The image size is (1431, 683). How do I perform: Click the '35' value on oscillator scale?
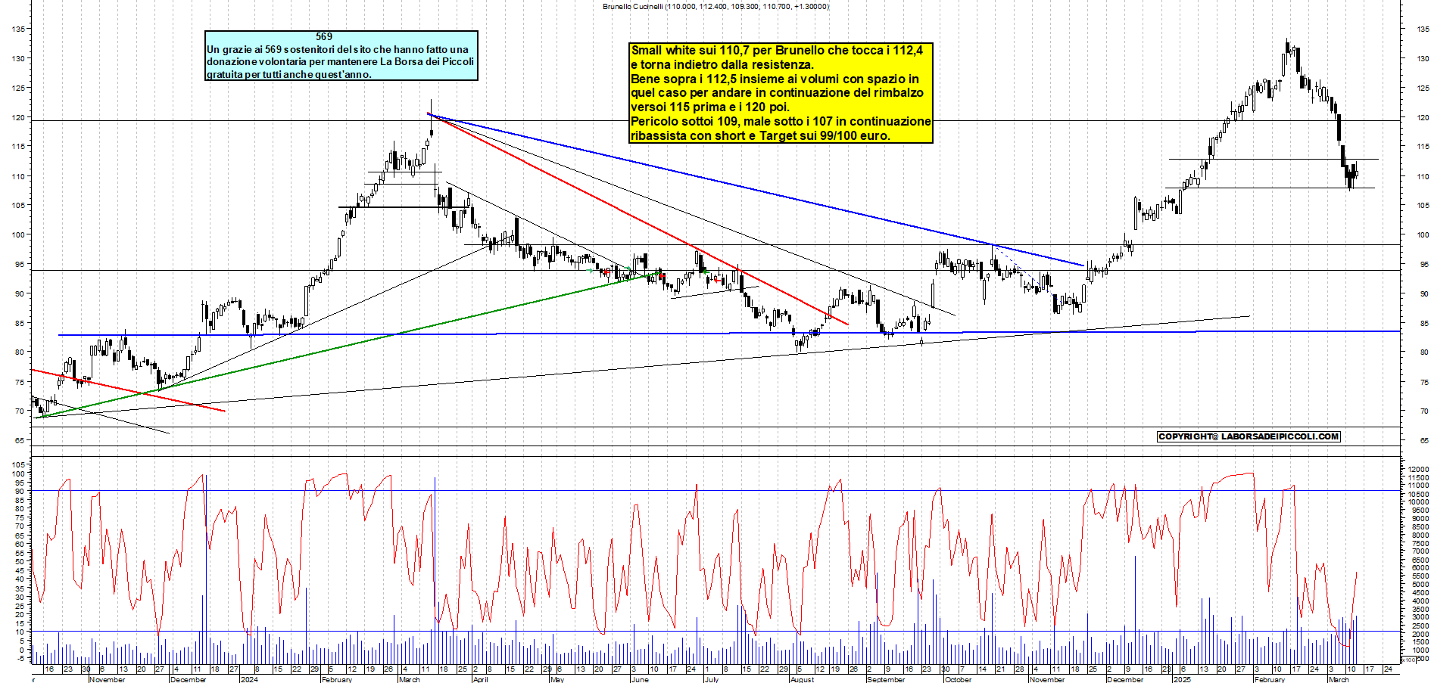[19, 588]
